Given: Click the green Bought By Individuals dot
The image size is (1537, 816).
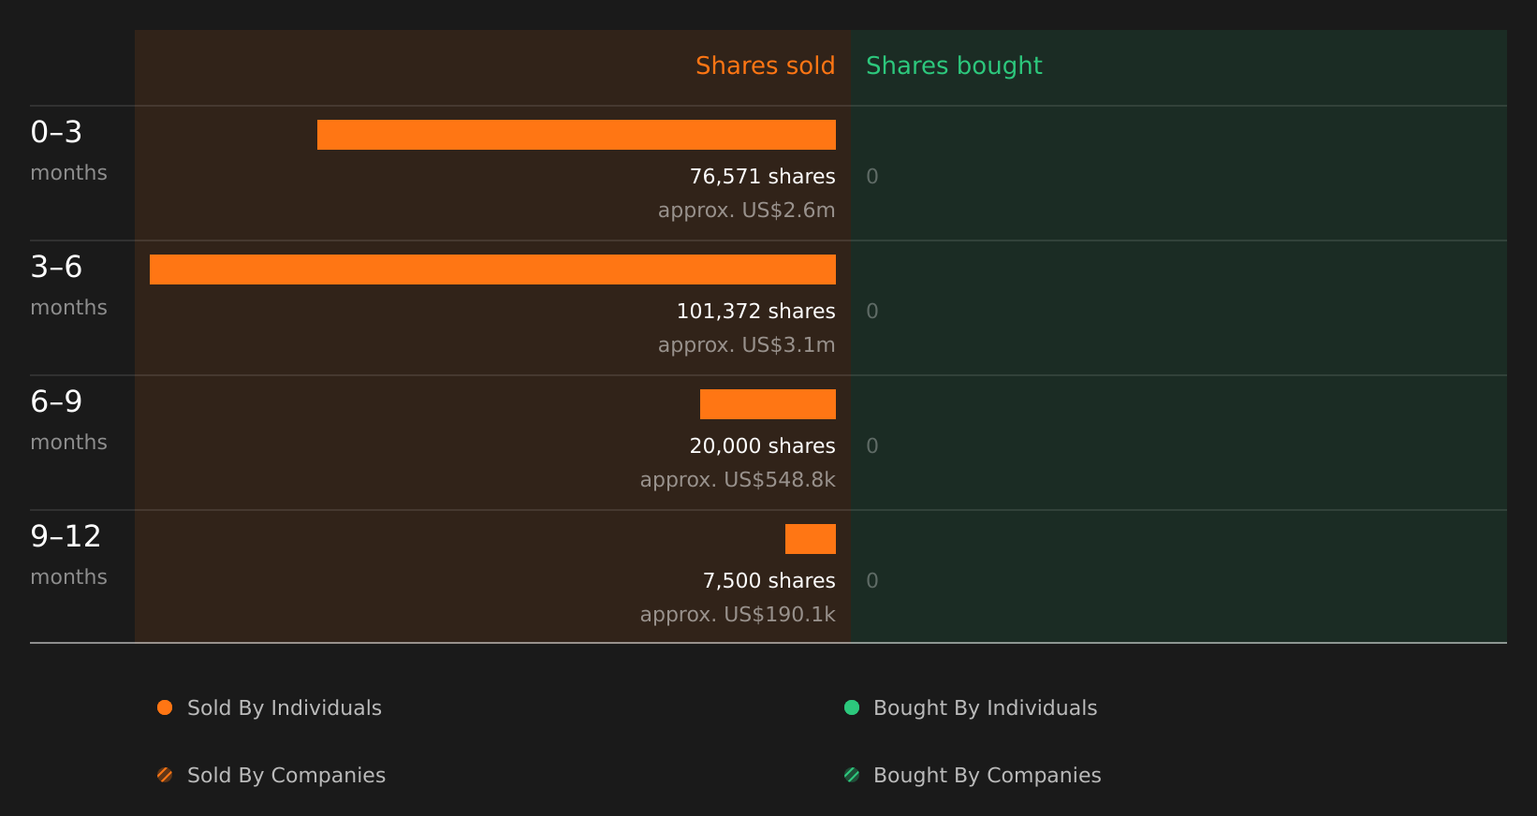Looking at the screenshot, I should [852, 707].
